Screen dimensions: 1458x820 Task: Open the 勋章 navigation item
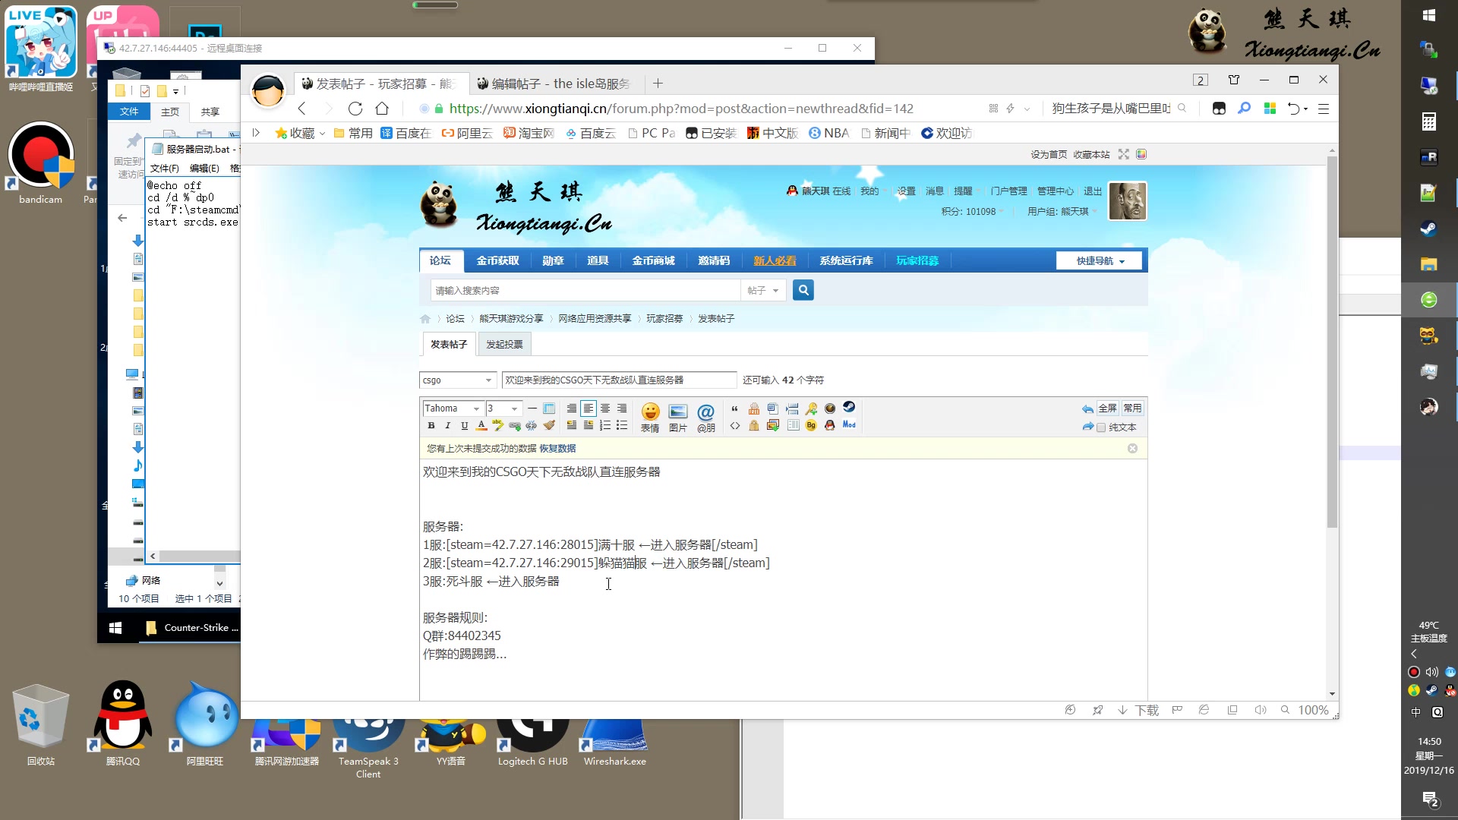pyautogui.click(x=553, y=260)
